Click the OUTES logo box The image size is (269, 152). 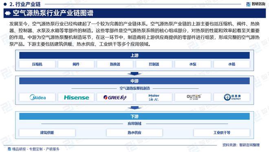click(x=193, y=97)
